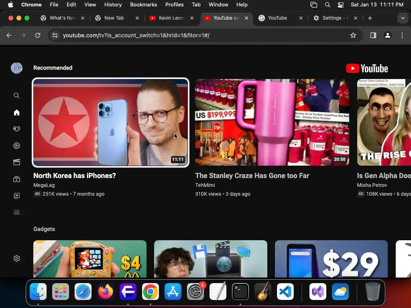
Task: Open Visual Studio Code from the Dock
Action: tap(285, 292)
